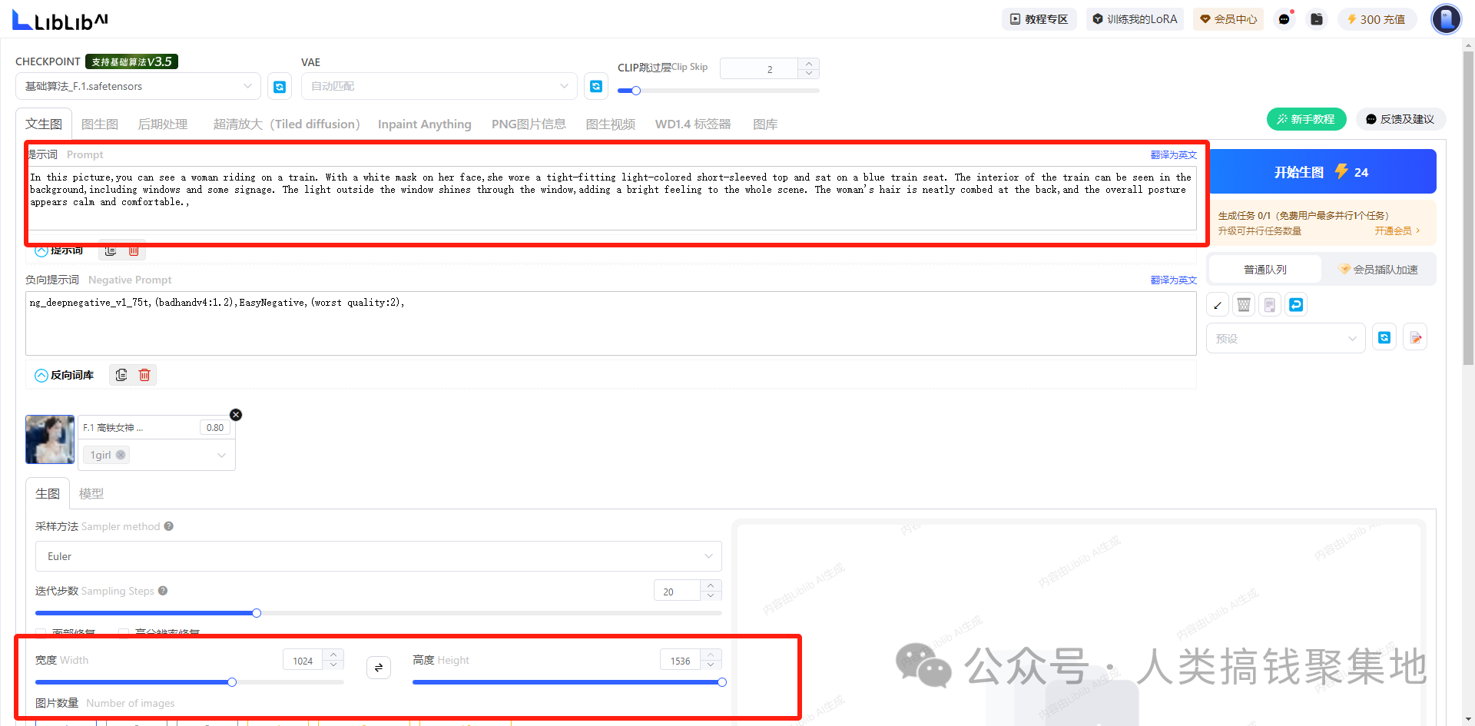The height and width of the screenshot is (726, 1475).
Task: Swap width and height values
Action: [379, 668]
